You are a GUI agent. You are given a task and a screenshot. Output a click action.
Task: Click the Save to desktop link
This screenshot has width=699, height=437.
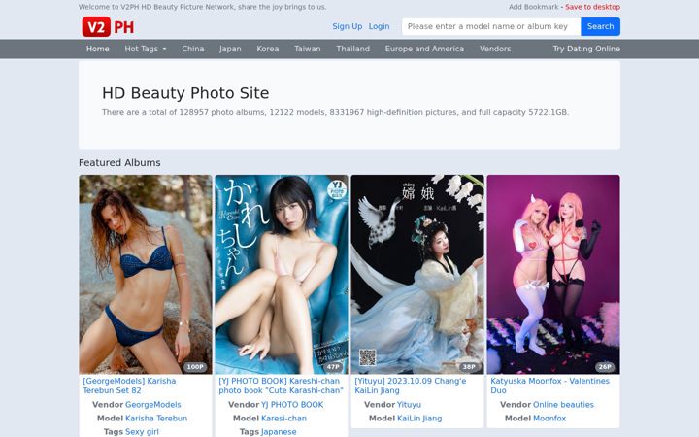592,7
